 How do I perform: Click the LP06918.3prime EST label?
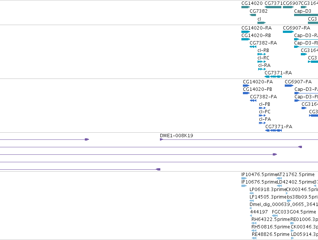[x=268, y=190]
